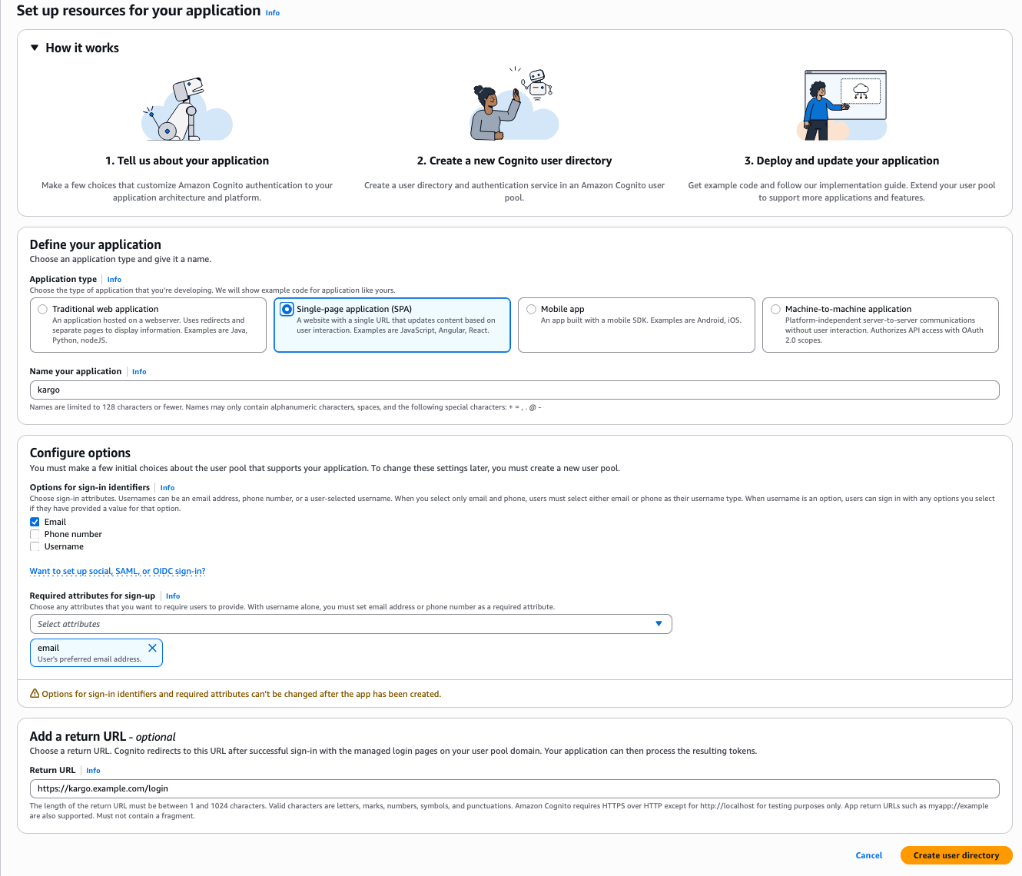Click Info next to the Return URL label
1022x876 pixels.
(92, 770)
